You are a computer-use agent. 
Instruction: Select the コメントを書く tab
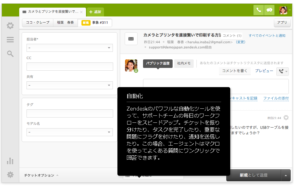(235, 71)
